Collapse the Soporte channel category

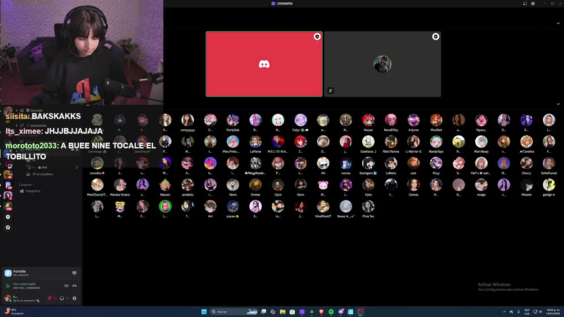[27, 184]
